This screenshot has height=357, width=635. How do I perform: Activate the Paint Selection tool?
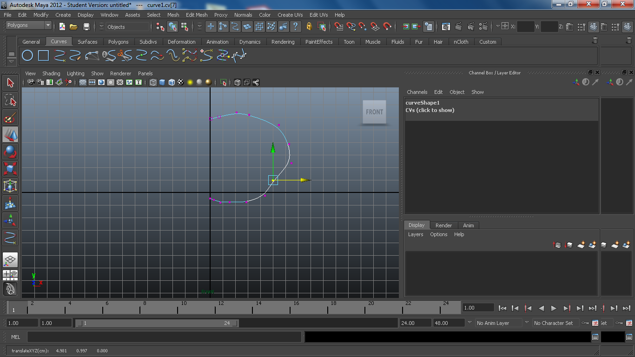click(10, 117)
